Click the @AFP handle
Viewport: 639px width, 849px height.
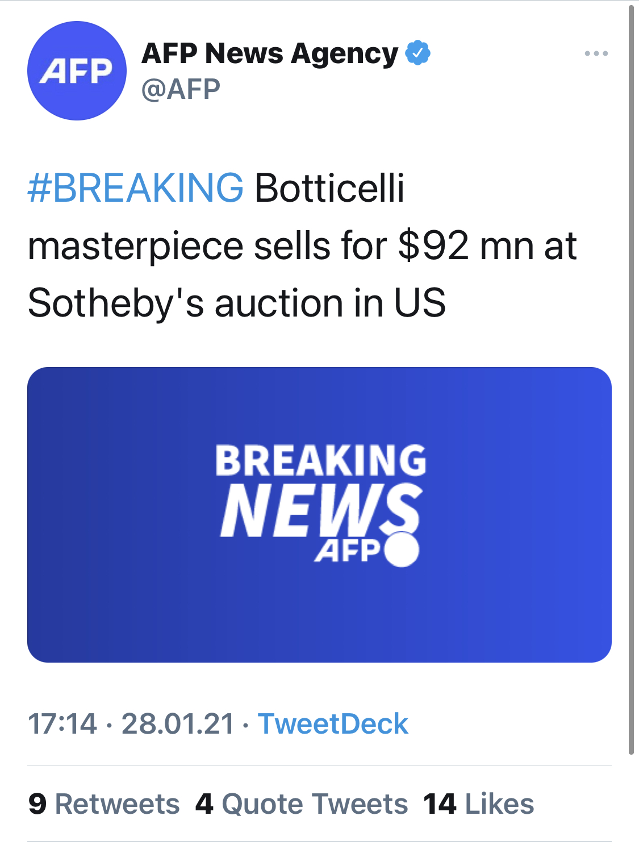click(x=181, y=89)
